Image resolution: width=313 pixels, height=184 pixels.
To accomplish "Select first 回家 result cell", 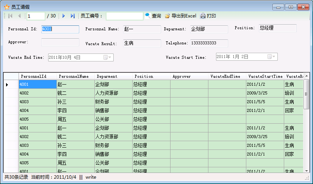I will 294,110.
